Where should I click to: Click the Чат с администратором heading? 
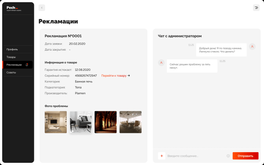[180, 36]
